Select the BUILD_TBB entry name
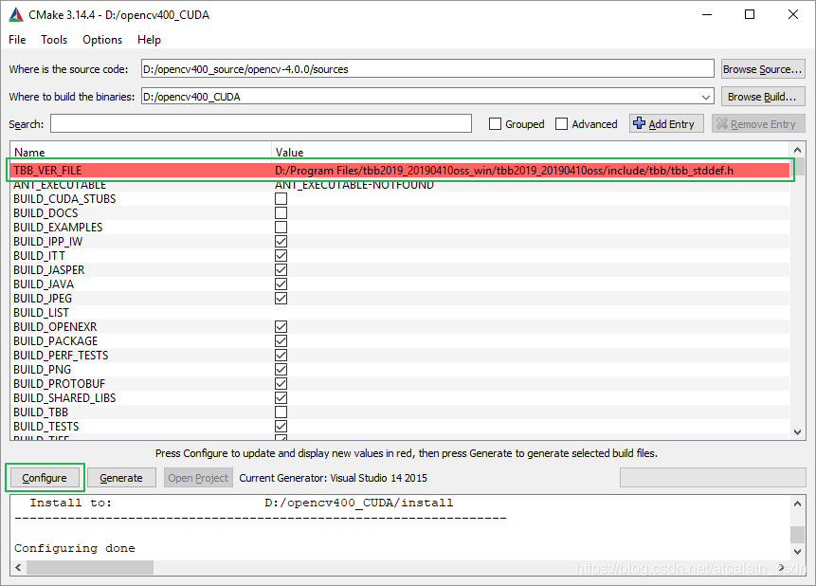Screen dimensions: 816x586 [x=41, y=412]
